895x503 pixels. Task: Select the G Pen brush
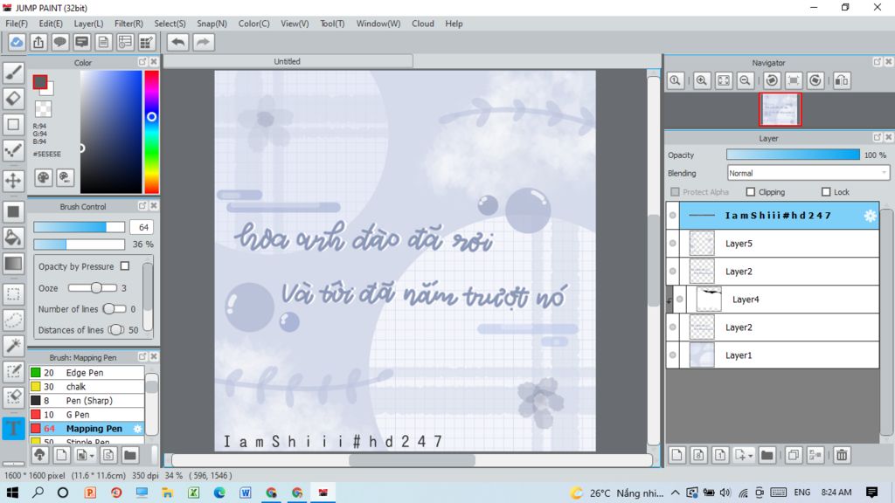[x=87, y=415]
